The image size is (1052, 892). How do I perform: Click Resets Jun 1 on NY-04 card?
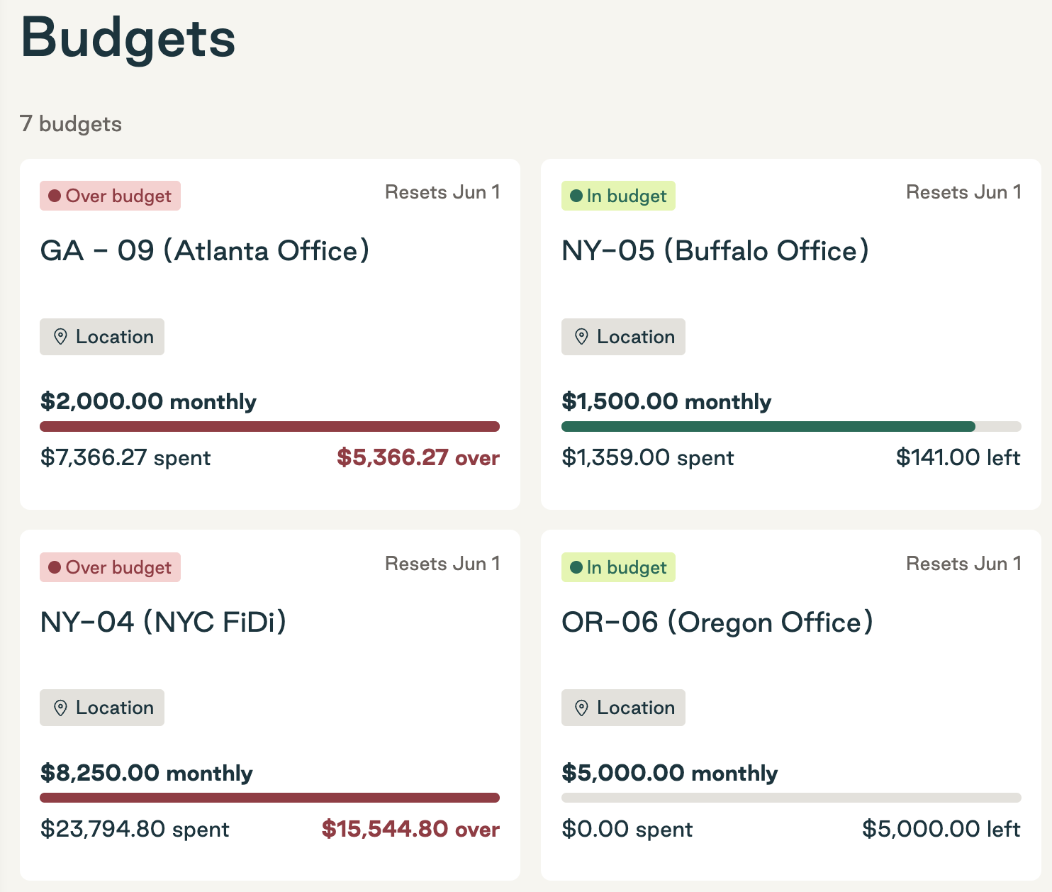click(x=442, y=563)
